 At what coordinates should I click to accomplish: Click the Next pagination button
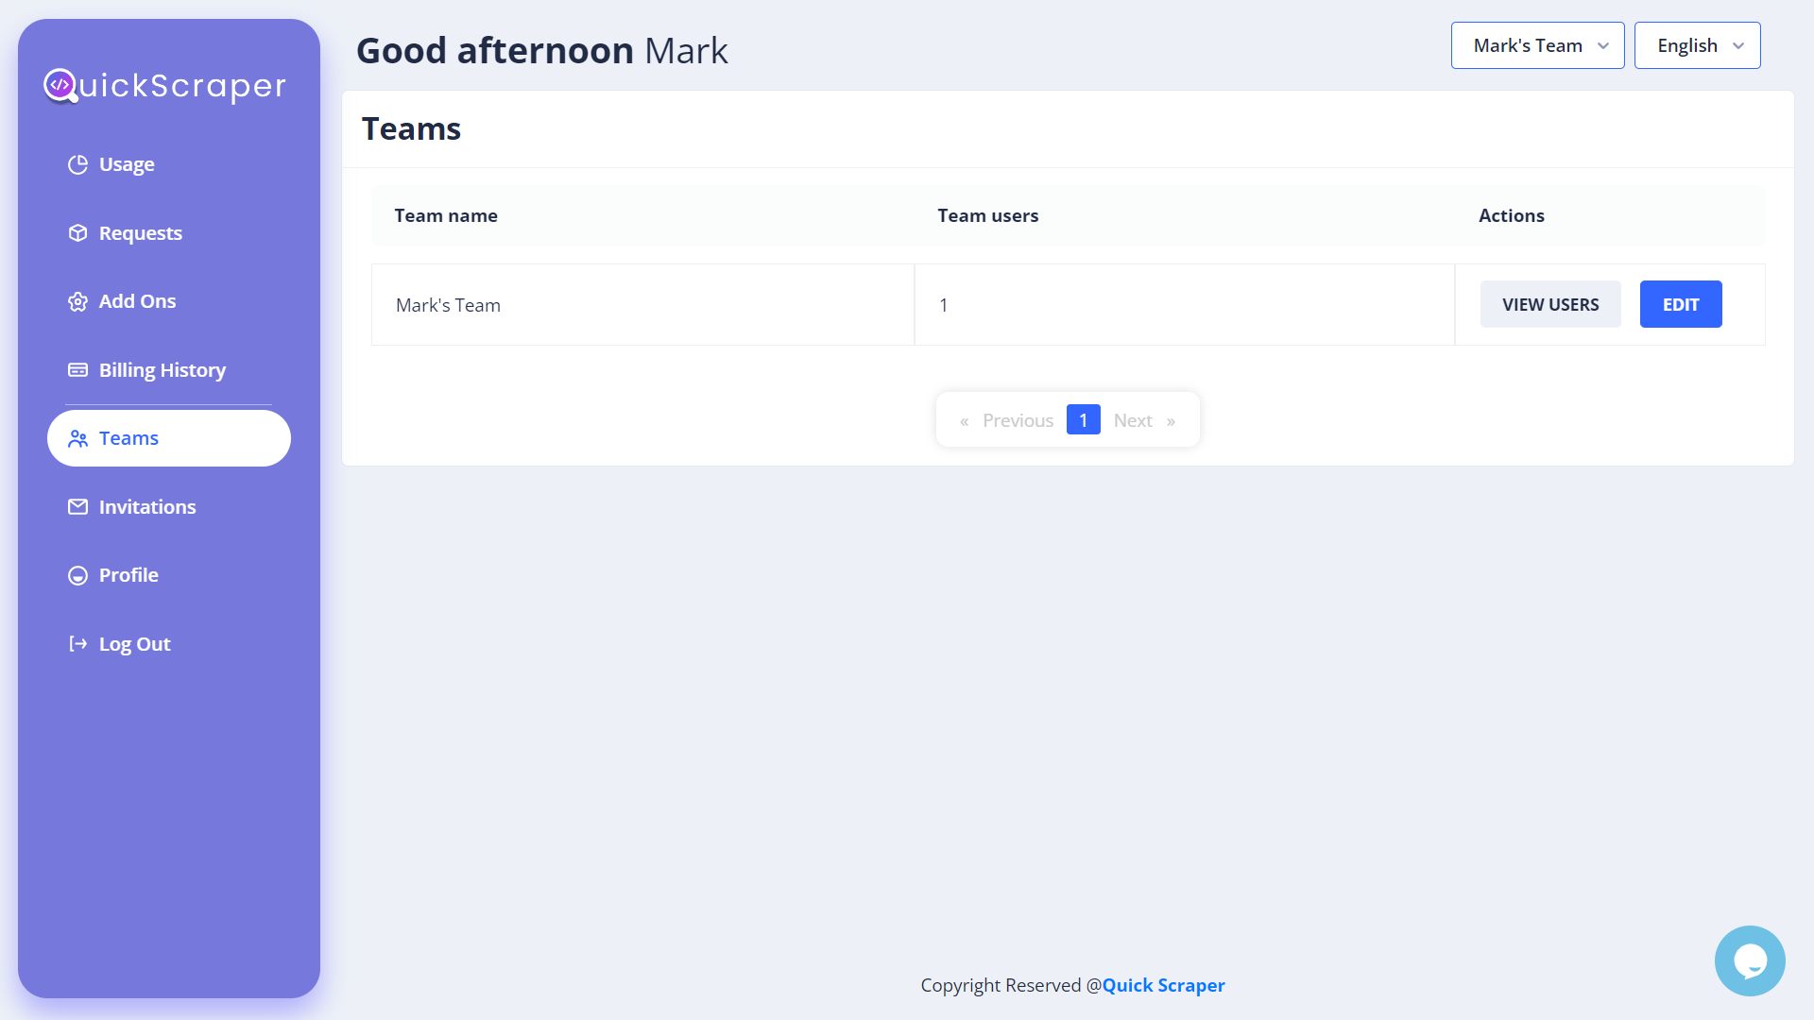[x=1134, y=419]
